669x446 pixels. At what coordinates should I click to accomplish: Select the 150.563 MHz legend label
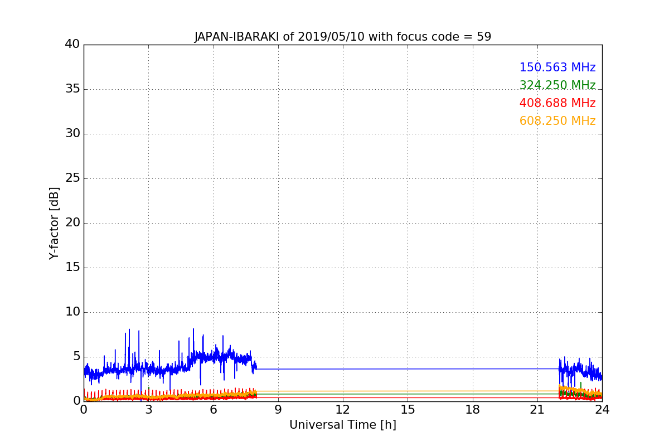pos(557,67)
